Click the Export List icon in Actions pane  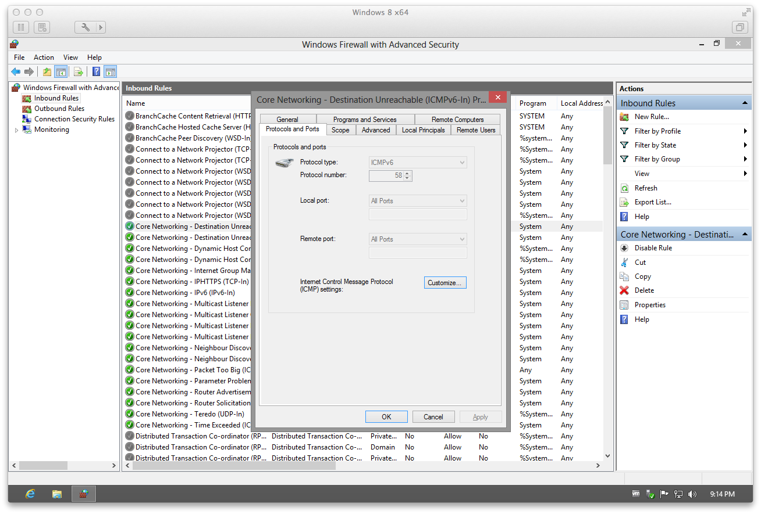click(x=624, y=202)
